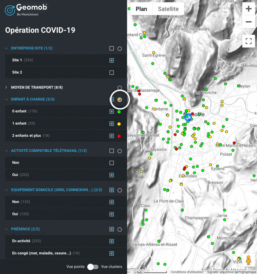Viewport: 257px width, 274px height.
Task: Click ENFANT À CHARGE (3/3) heading
Action: (33, 99)
